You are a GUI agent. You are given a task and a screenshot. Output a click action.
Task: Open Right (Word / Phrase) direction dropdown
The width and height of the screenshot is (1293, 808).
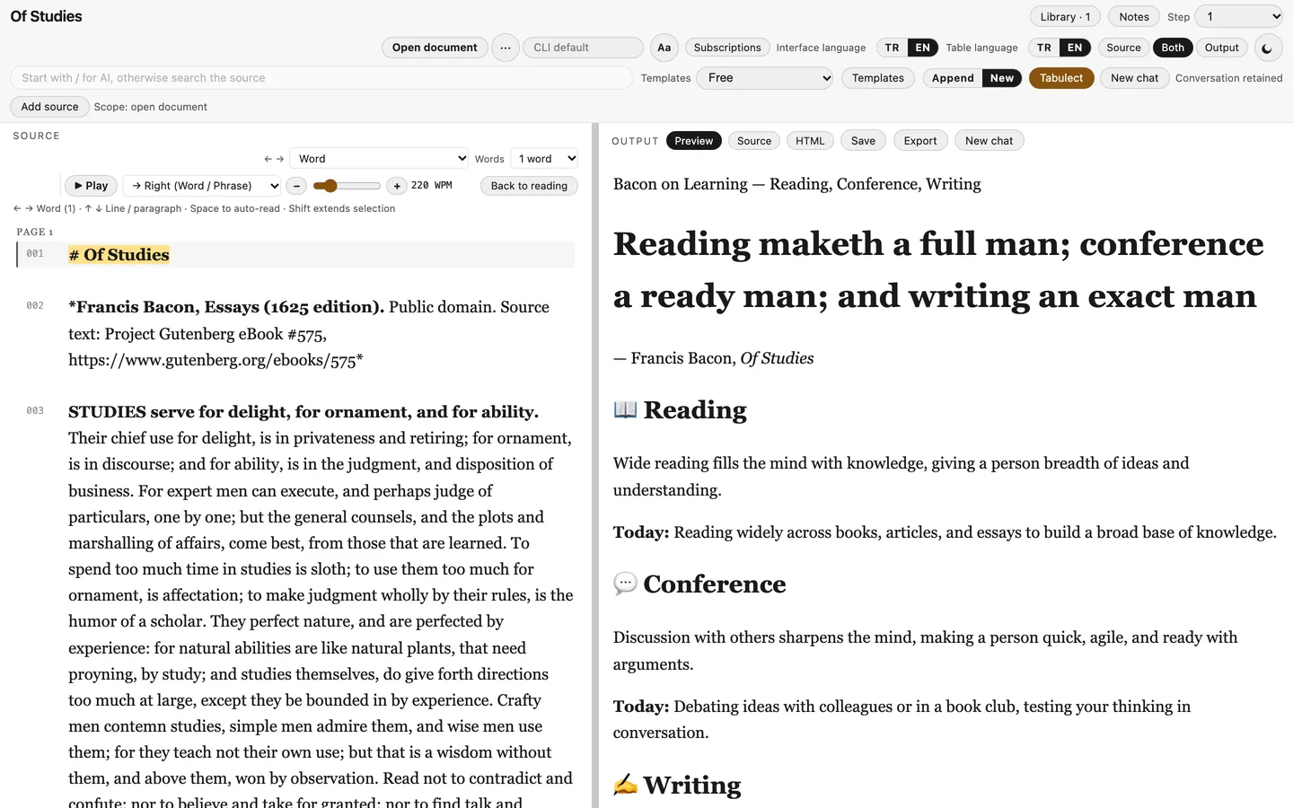202,186
